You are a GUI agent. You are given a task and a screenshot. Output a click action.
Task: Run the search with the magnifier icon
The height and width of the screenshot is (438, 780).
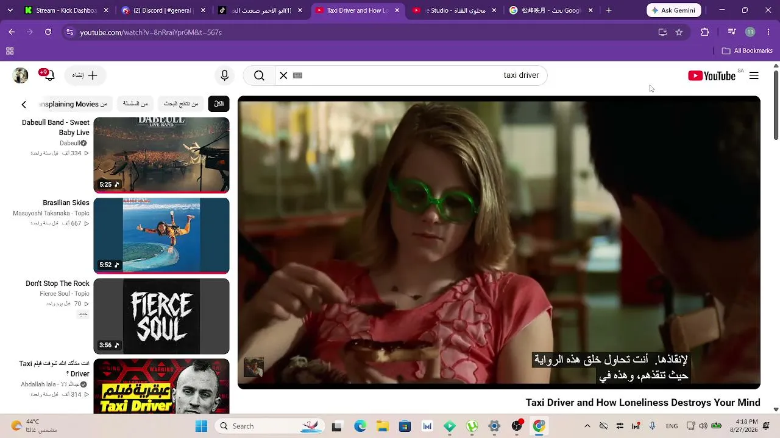point(259,75)
